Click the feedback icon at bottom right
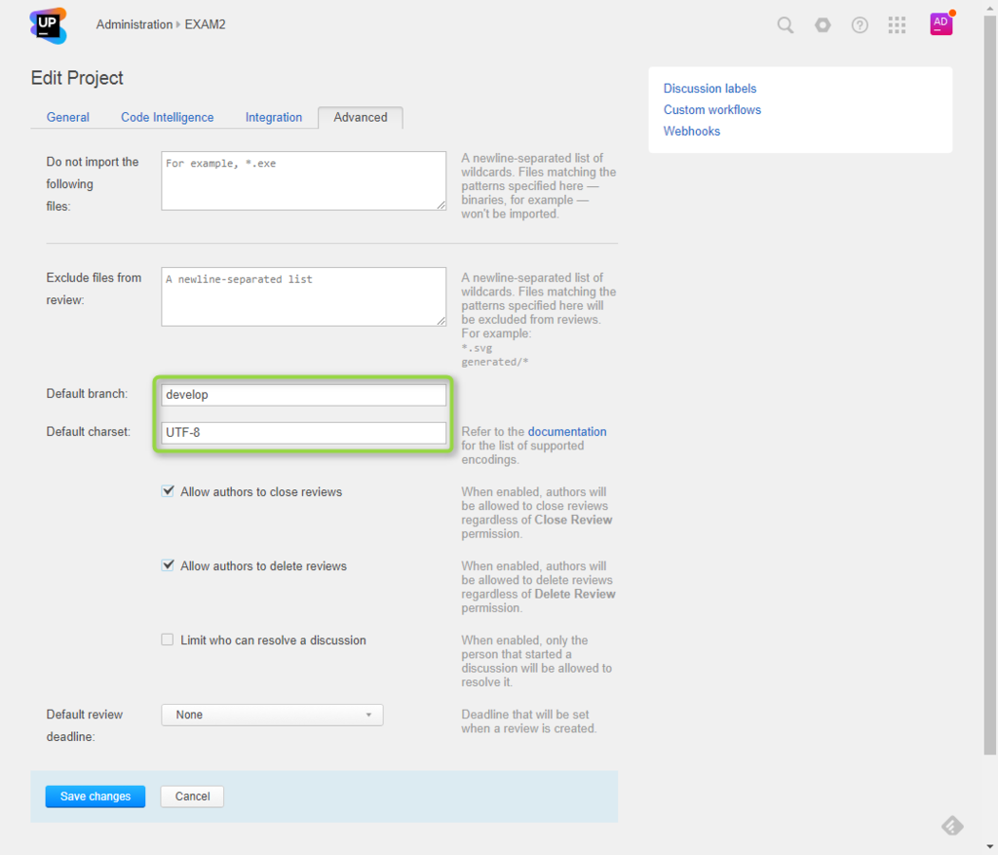 pyautogui.click(x=952, y=826)
